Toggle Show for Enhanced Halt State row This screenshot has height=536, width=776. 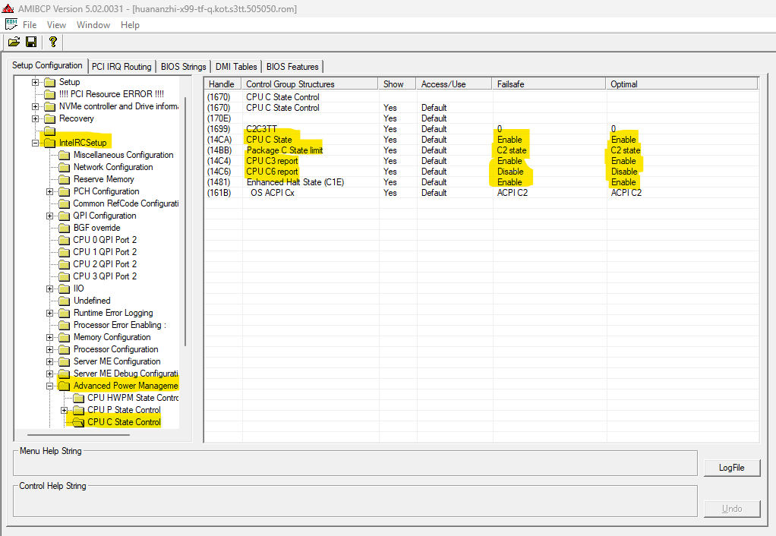pyautogui.click(x=390, y=182)
